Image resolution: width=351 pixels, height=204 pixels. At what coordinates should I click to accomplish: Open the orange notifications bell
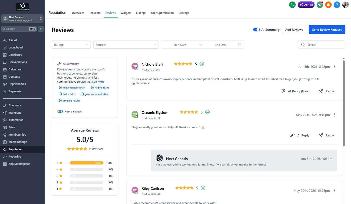pyautogui.click(x=328, y=5)
